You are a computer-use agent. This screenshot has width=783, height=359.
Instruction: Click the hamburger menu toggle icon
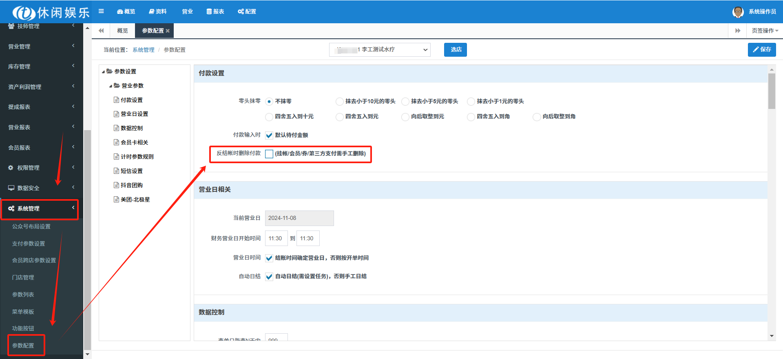pyautogui.click(x=101, y=11)
